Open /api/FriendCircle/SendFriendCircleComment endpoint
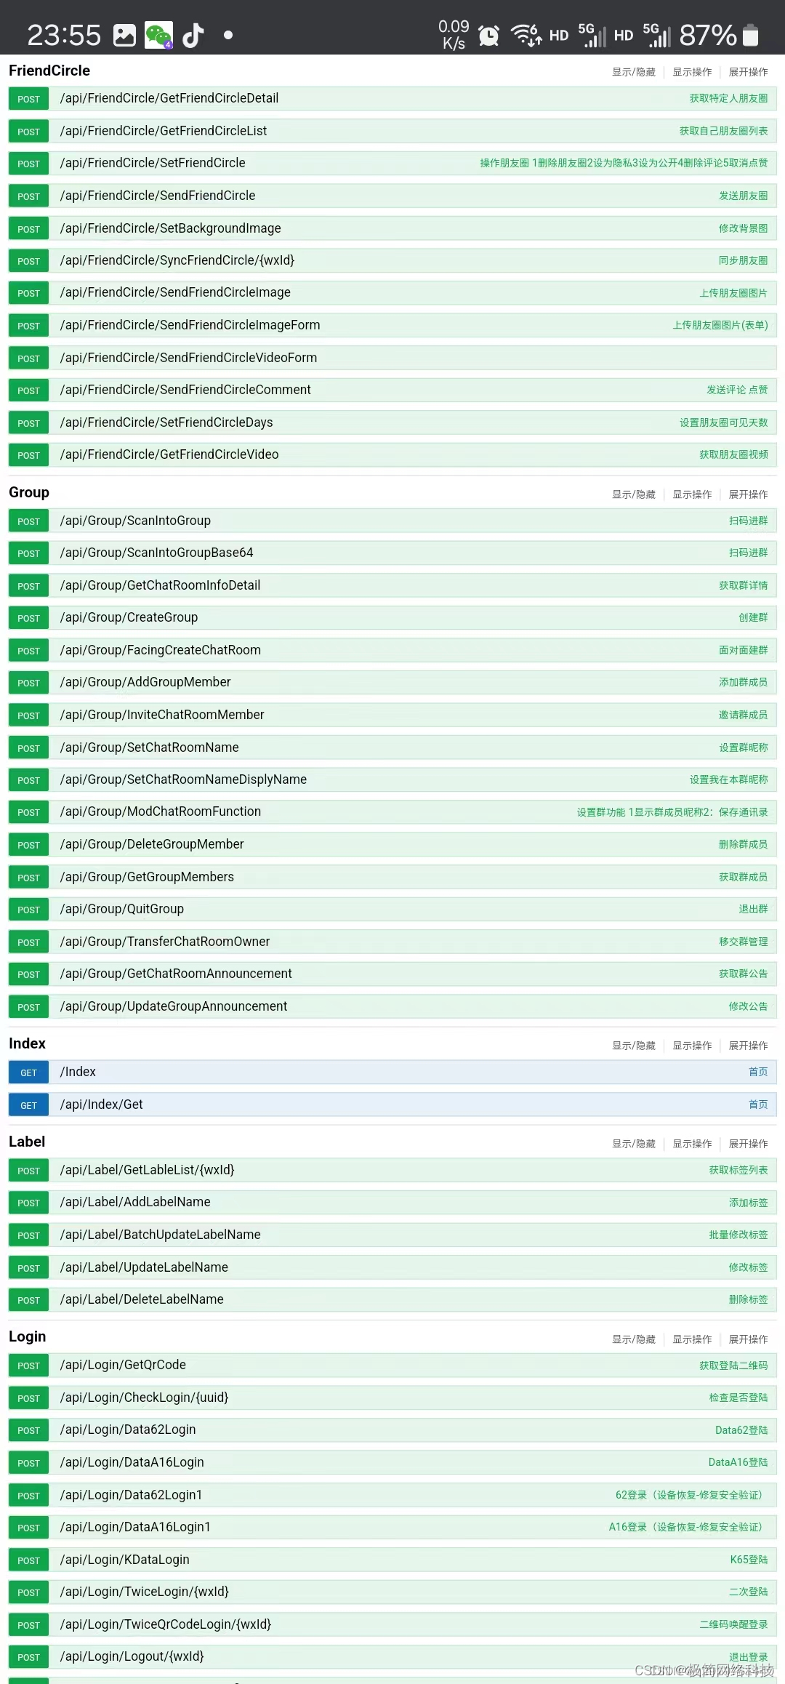The image size is (785, 1684). [392, 390]
